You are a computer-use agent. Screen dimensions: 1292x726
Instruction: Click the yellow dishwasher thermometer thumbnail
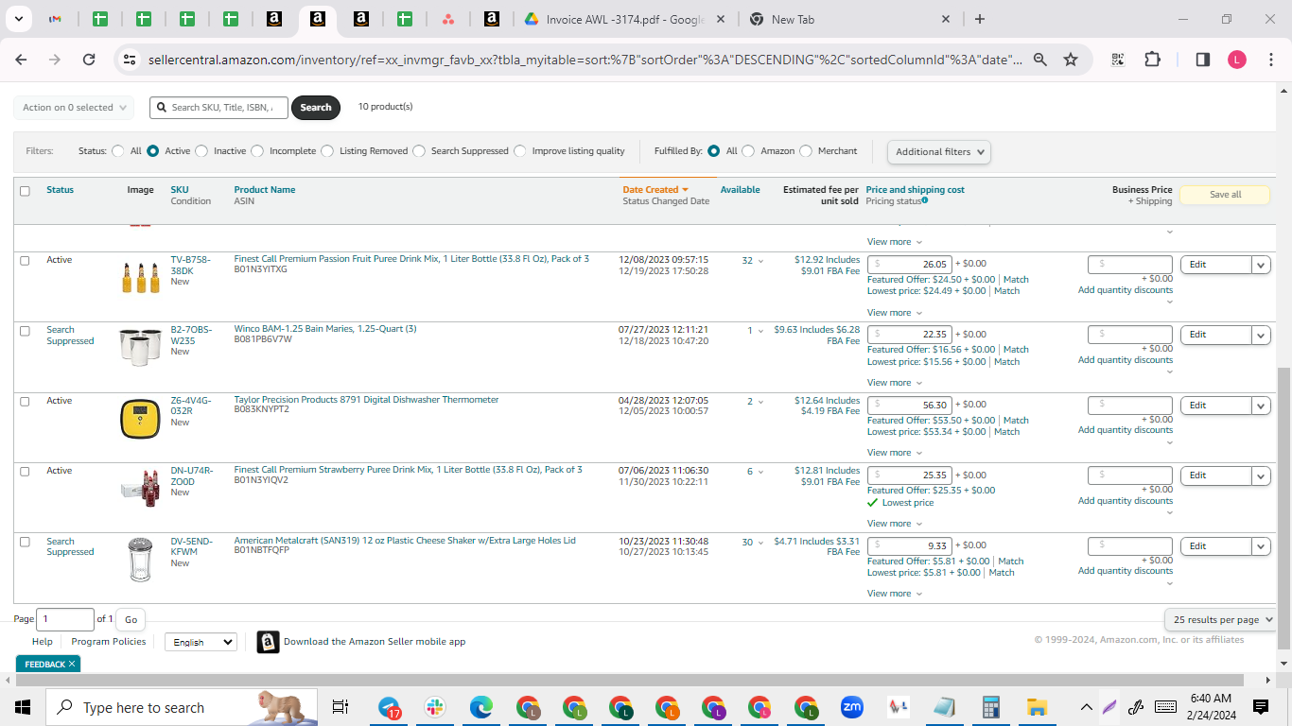[140, 419]
